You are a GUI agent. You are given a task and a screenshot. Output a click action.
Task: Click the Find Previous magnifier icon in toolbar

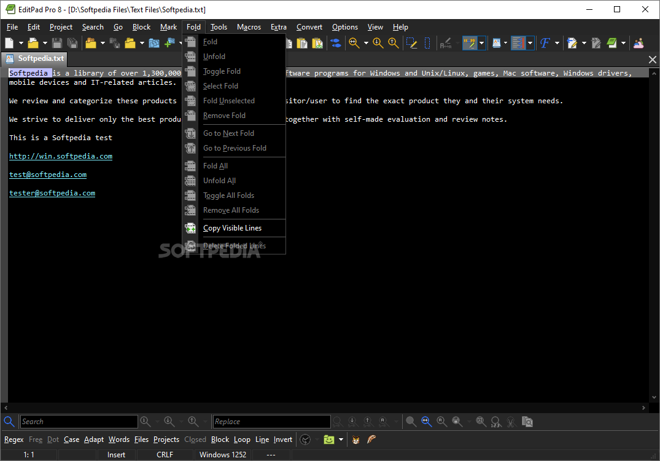[x=394, y=43]
